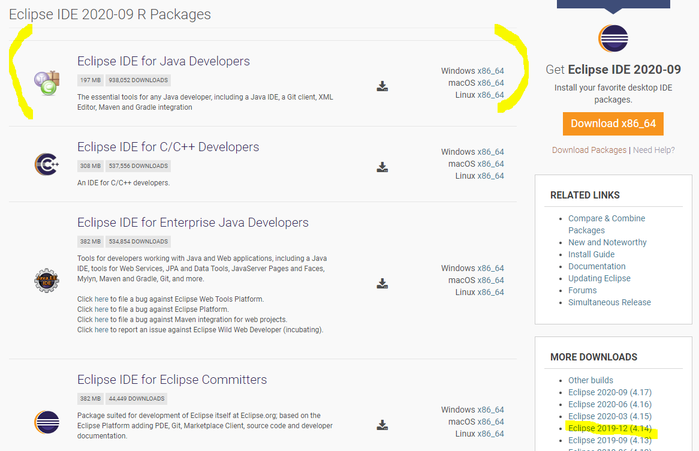Download Java Developers macOS x86_64
Viewport: 699px width, 451px height.
coord(490,83)
